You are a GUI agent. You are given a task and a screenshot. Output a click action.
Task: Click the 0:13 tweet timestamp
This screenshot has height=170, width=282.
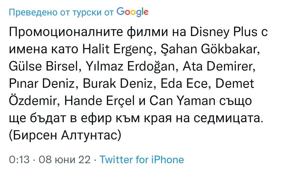click(19, 160)
